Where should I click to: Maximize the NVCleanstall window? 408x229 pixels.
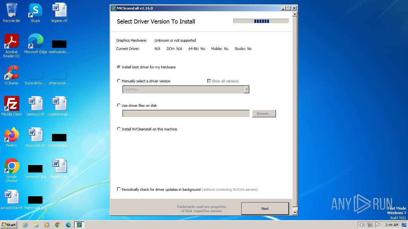288,8
